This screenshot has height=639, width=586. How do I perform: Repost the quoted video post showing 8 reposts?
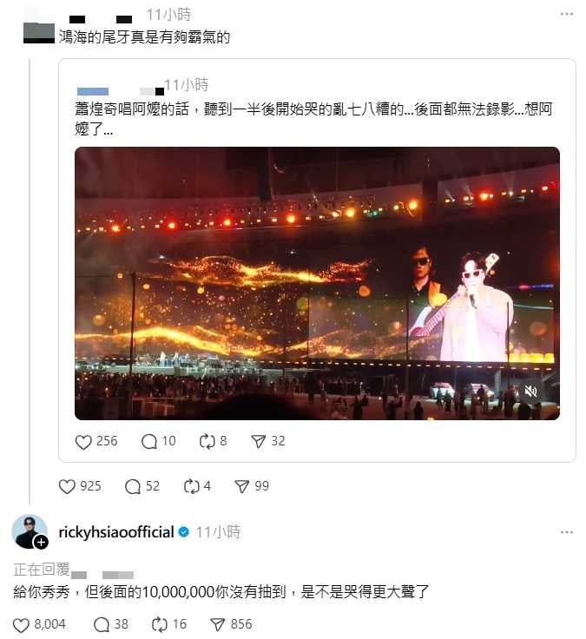[207, 442]
